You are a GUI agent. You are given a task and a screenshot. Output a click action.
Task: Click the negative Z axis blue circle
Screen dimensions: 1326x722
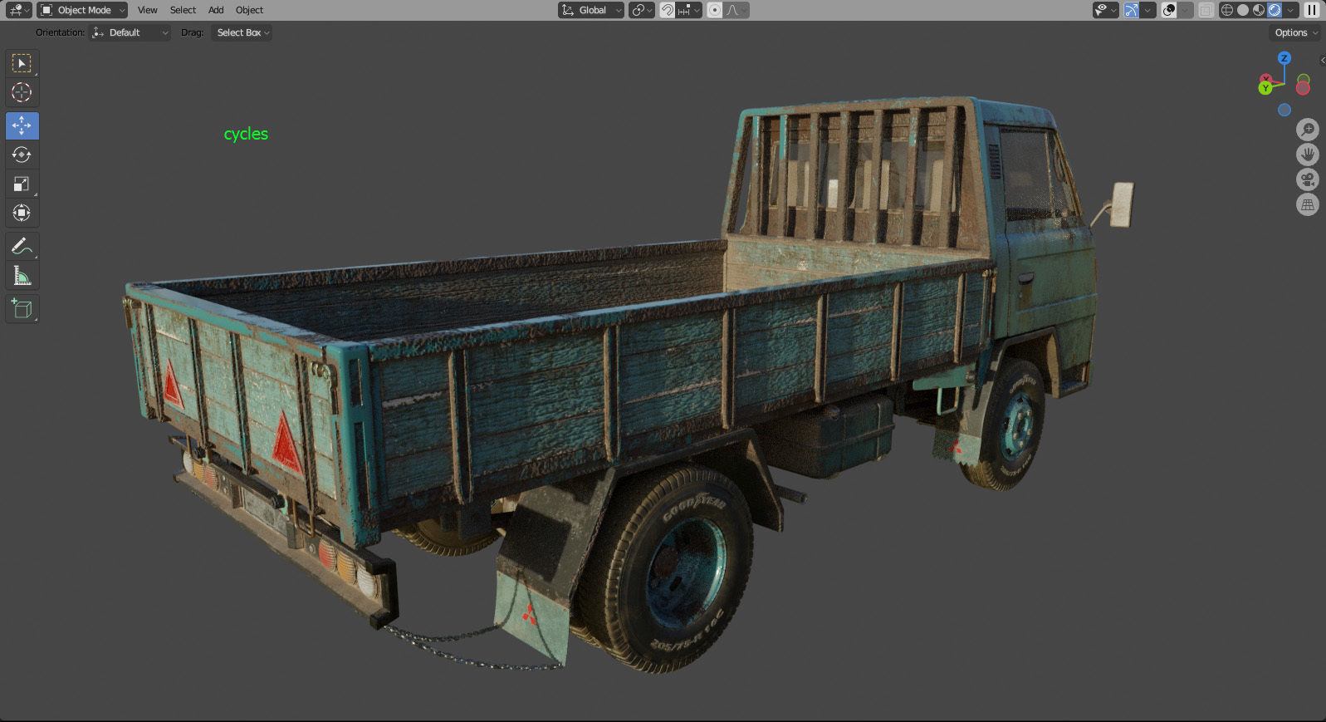(x=1284, y=110)
